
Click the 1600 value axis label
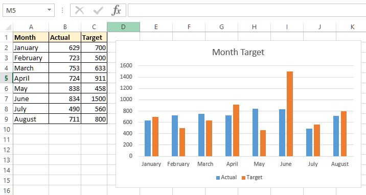coord(126,65)
